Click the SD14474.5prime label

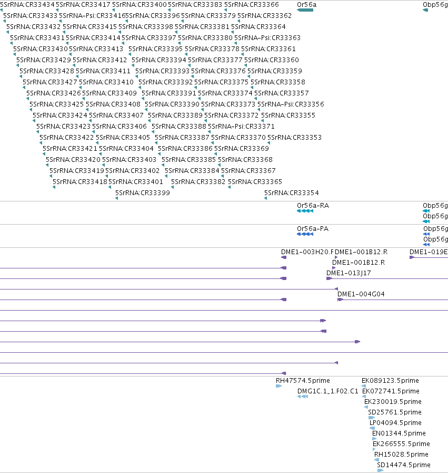[x=403, y=465]
